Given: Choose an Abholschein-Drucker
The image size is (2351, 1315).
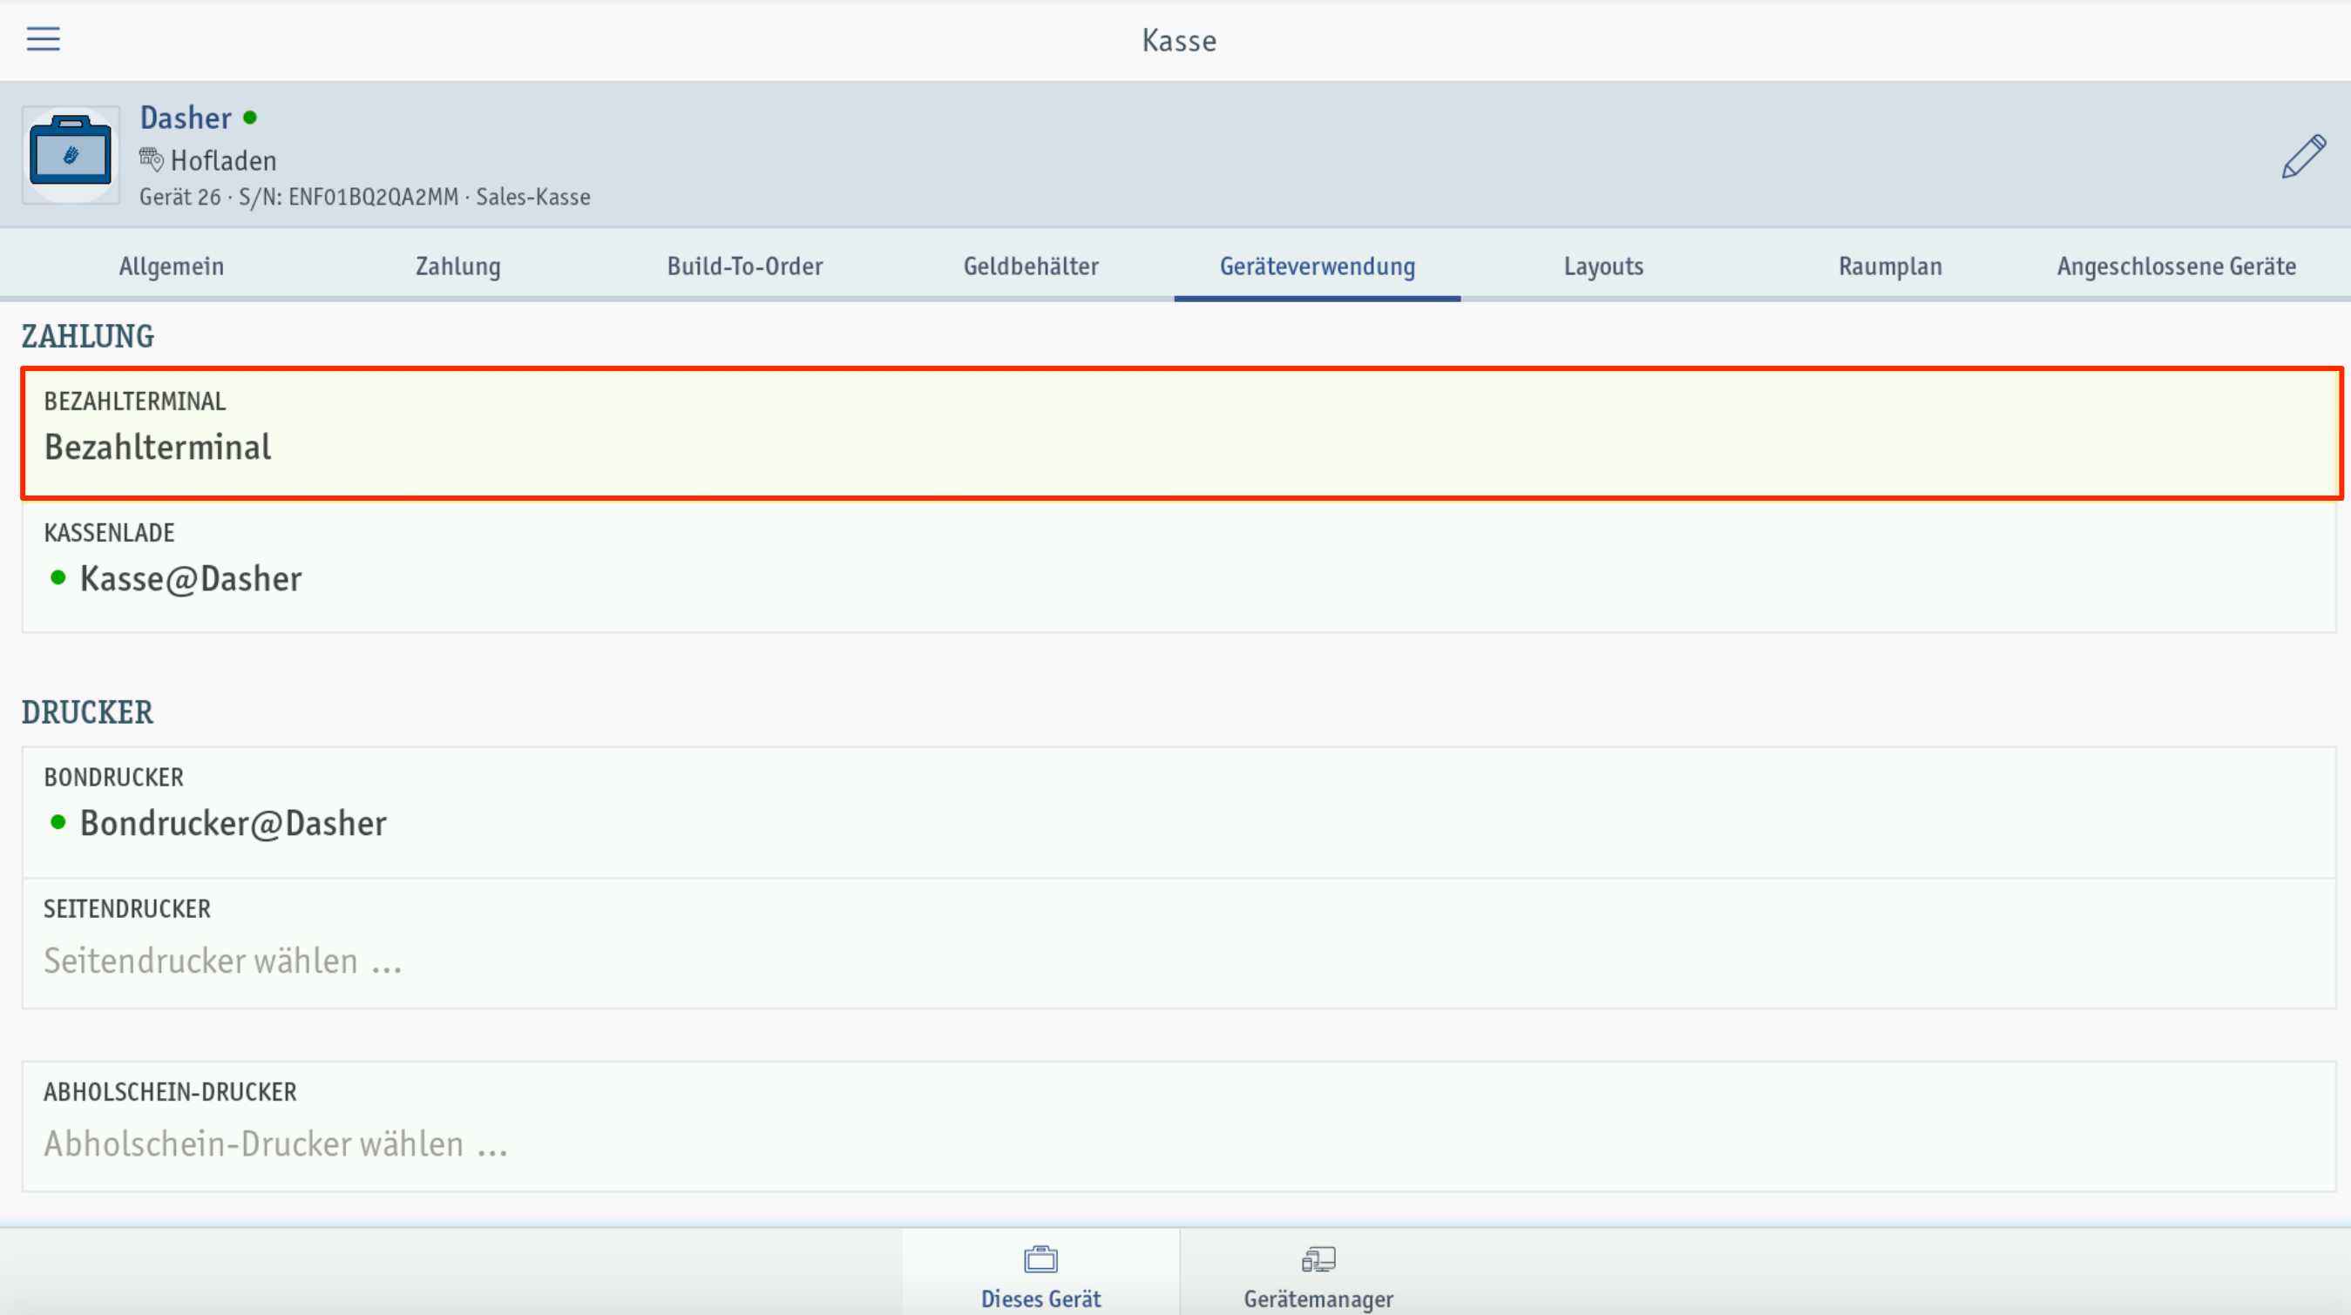Looking at the screenshot, I should click(1179, 1126).
